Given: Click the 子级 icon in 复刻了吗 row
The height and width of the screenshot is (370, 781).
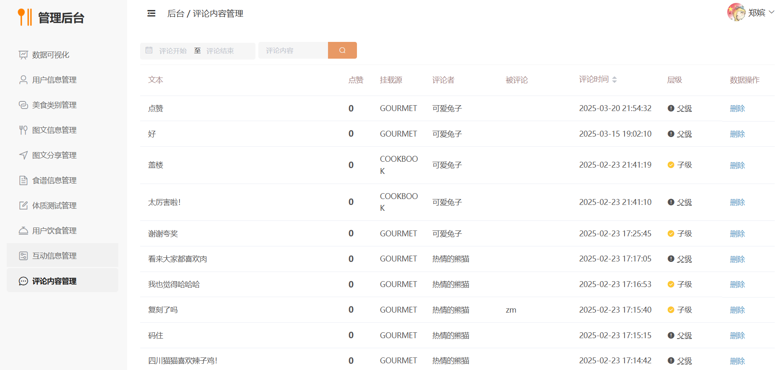Looking at the screenshot, I should tap(671, 310).
